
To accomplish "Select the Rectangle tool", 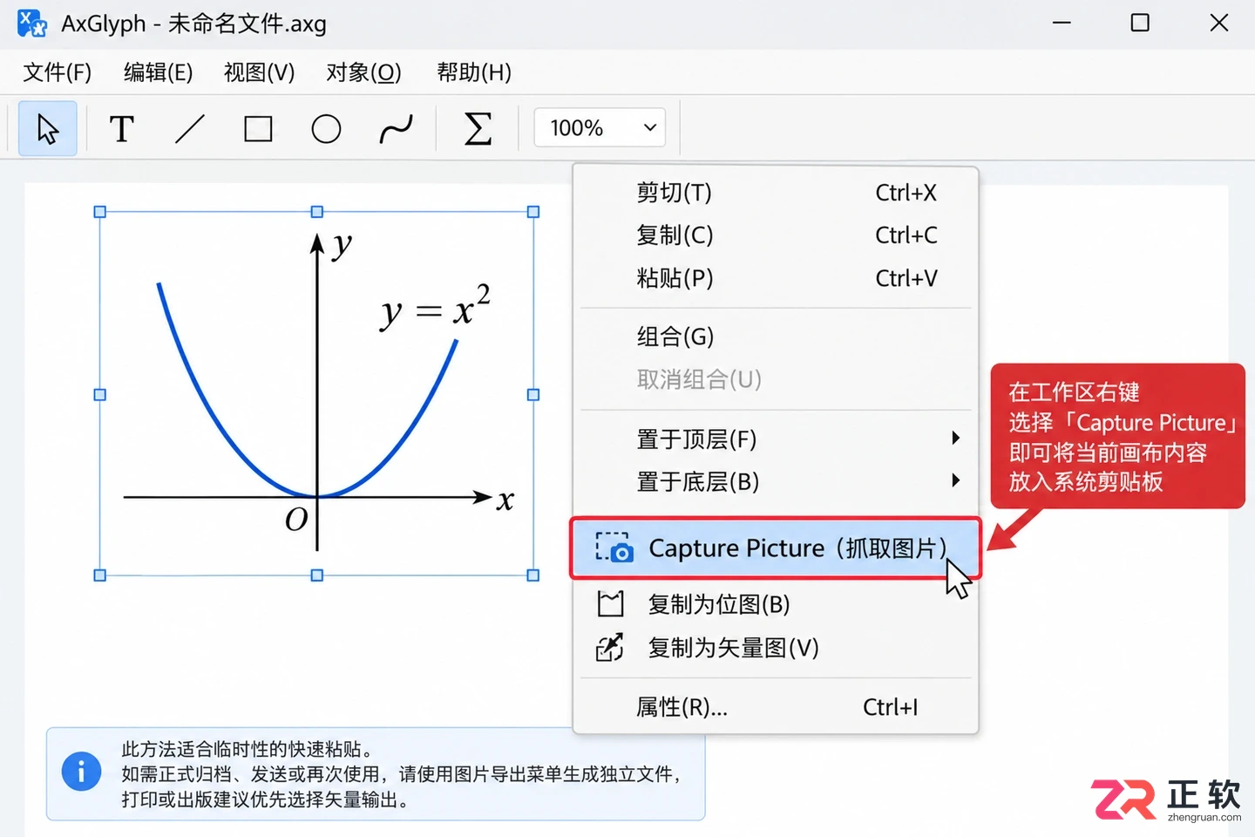I will [258, 129].
